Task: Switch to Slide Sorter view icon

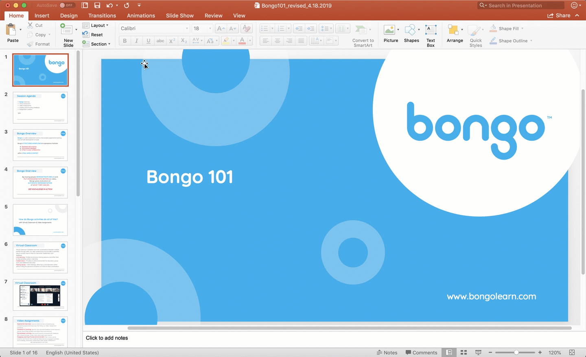Action: (464, 353)
